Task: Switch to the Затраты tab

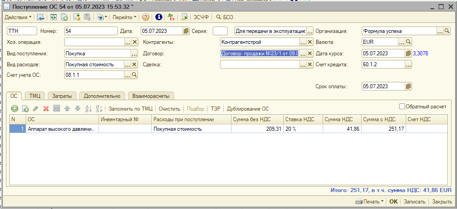Action: (x=62, y=96)
